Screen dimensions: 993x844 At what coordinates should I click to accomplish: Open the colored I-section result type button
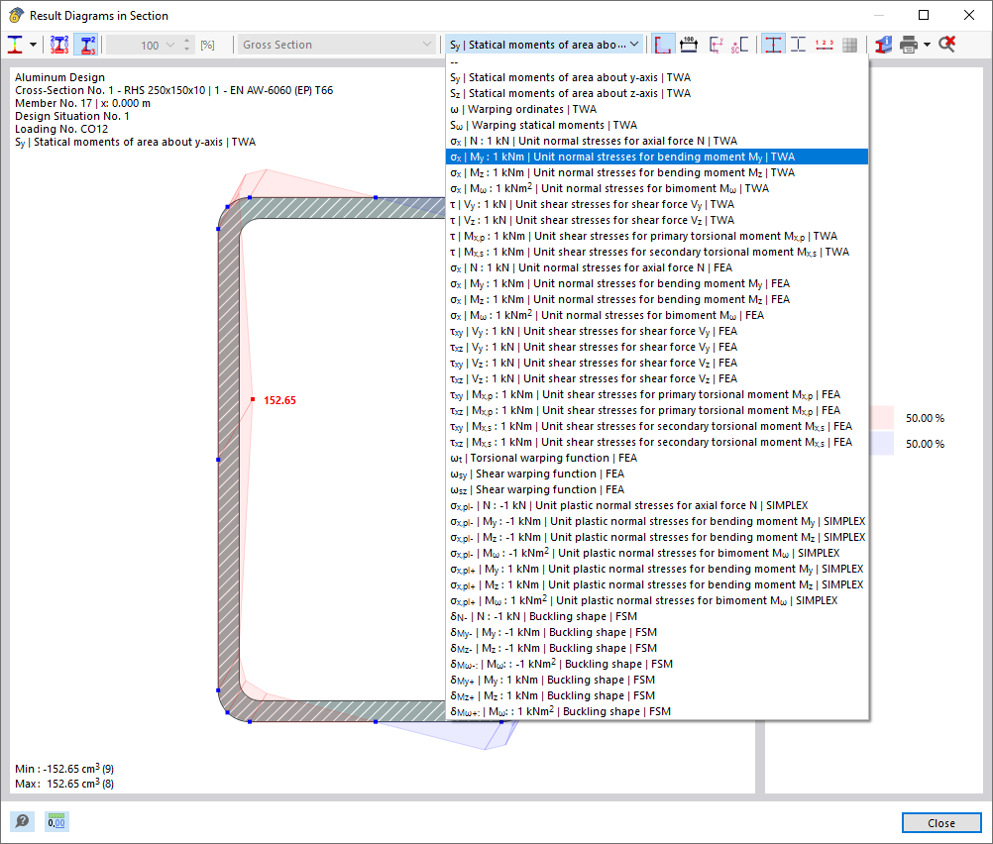15,45
